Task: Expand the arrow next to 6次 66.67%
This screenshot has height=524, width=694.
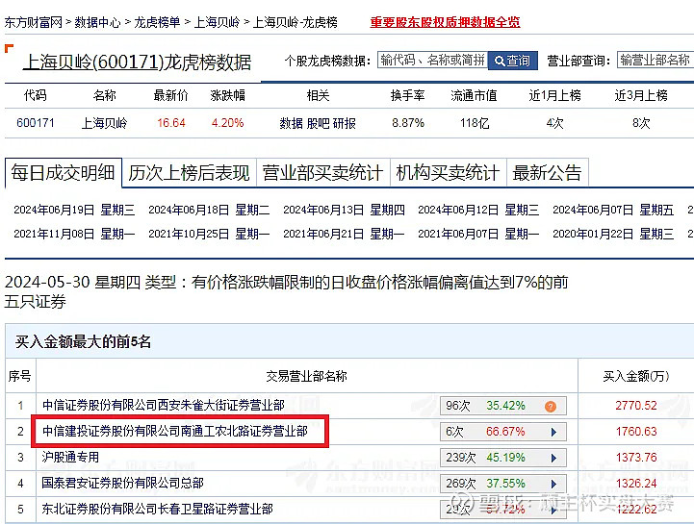Action: tap(553, 432)
